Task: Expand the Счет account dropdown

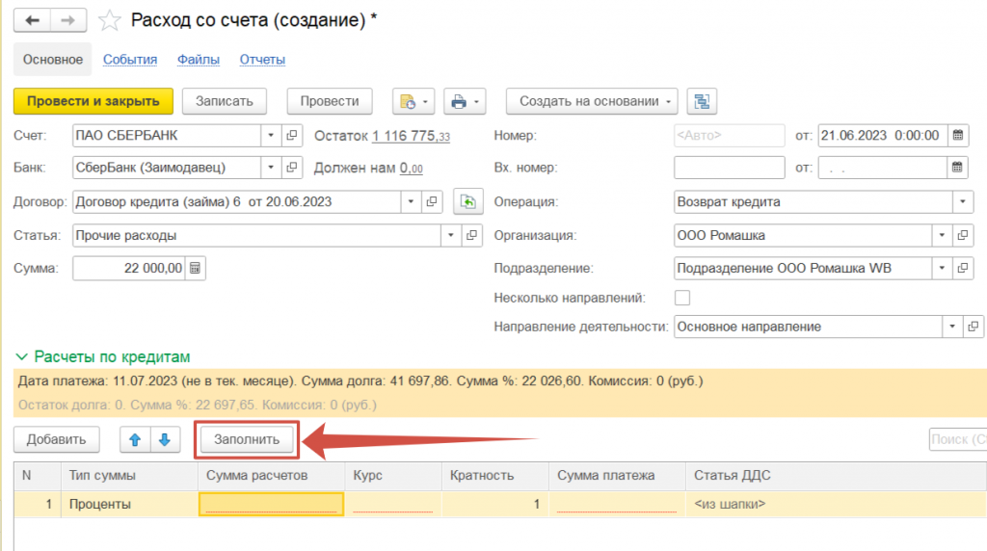Action: coord(271,136)
